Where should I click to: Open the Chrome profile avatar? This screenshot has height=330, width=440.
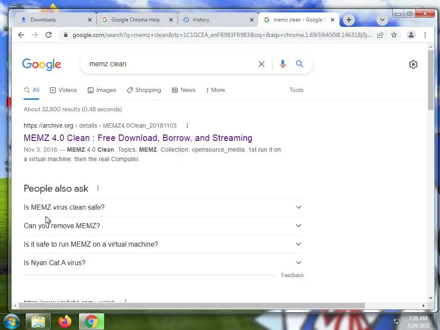coord(411,35)
